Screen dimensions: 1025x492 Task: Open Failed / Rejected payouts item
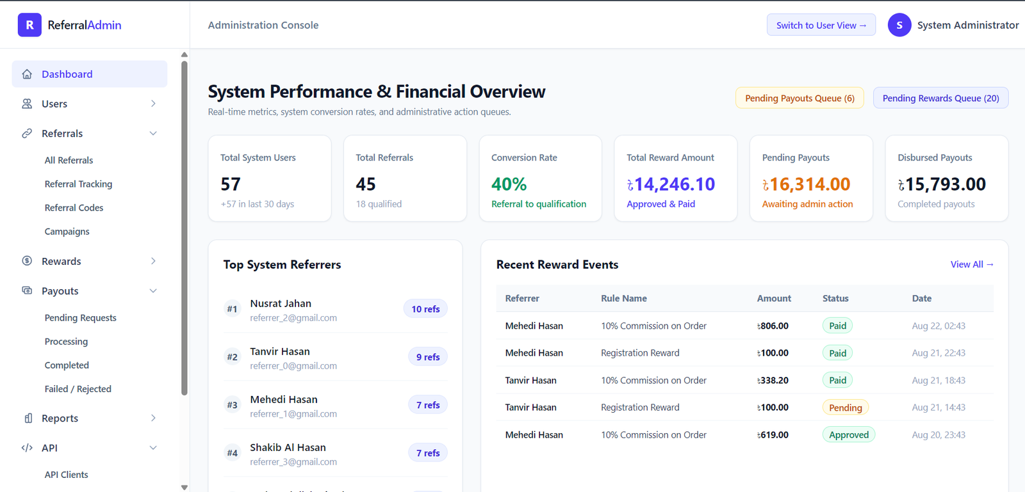click(x=78, y=389)
